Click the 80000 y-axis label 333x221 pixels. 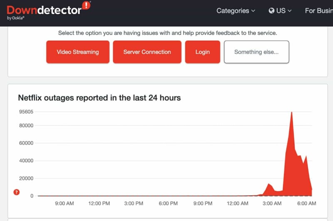26,126
